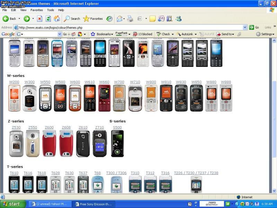Image resolution: width=277 pixels, height=208 pixels.
Task: Click the page scroll up arrow
Action: (274, 41)
